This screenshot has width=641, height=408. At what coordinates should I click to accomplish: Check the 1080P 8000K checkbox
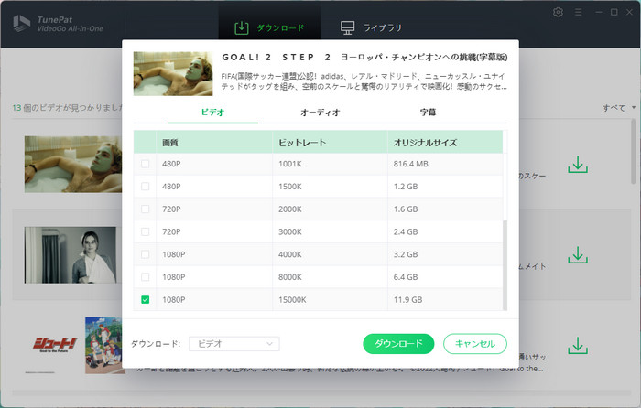point(145,277)
